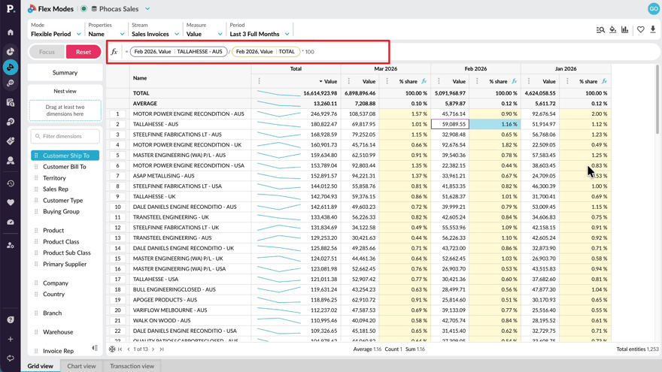Click the freeze snowflake icon
The height and width of the screenshot is (372, 662).
(112, 349)
